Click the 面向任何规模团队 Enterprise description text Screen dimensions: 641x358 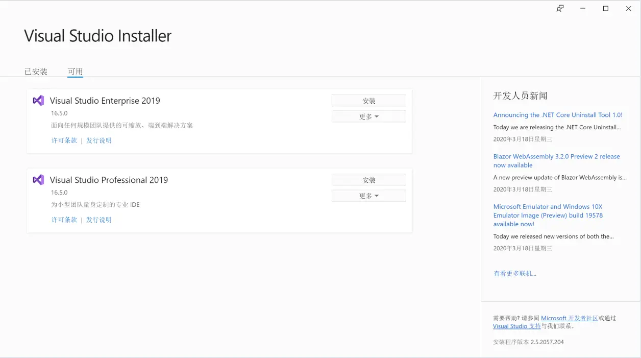[x=122, y=126]
